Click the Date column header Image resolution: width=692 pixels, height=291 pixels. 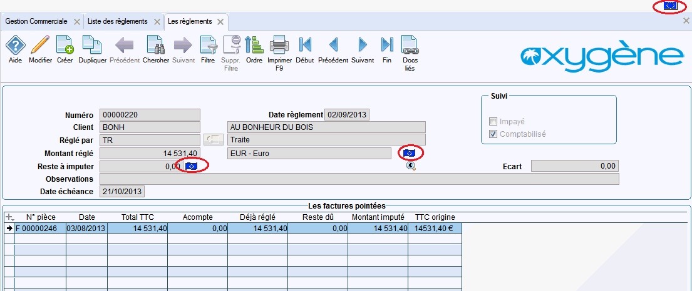pyautogui.click(x=87, y=217)
